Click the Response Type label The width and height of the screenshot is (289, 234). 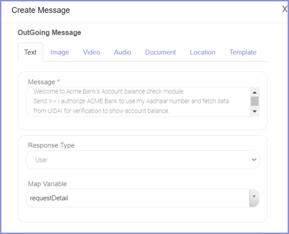pos(51,145)
